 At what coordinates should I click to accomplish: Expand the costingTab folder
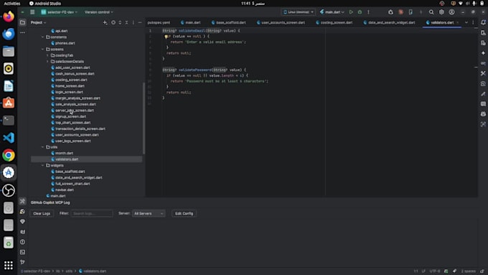click(47, 55)
